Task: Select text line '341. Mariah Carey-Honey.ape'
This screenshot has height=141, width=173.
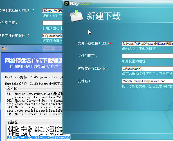Action: pyautogui.click(x=35, y=94)
